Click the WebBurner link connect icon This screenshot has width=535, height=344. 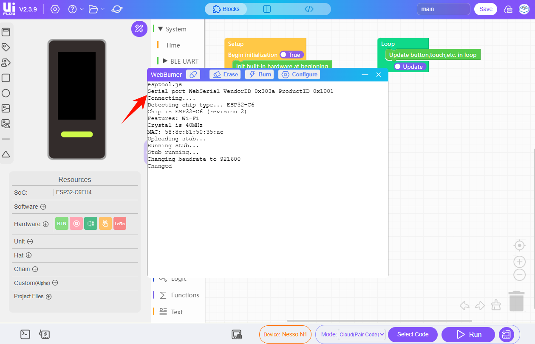click(x=193, y=75)
